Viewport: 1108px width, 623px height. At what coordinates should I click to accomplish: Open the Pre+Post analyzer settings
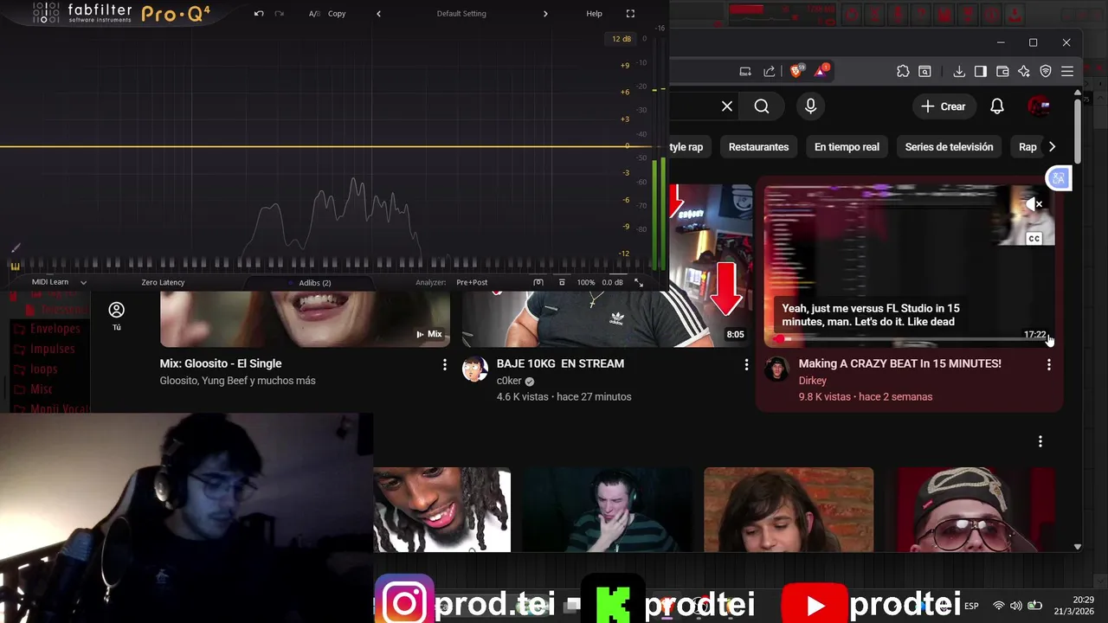pos(472,282)
